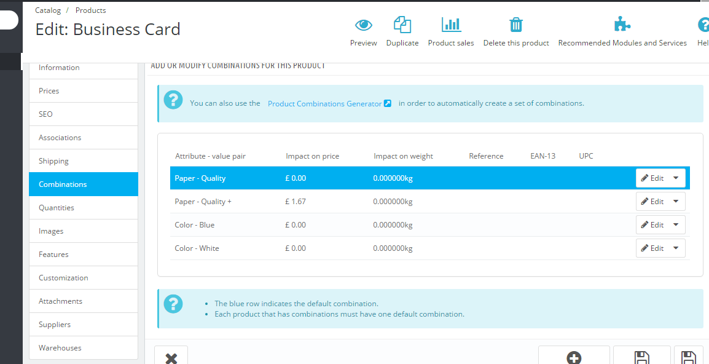
Task: Click the Impact on price column header
Action: 313,156
